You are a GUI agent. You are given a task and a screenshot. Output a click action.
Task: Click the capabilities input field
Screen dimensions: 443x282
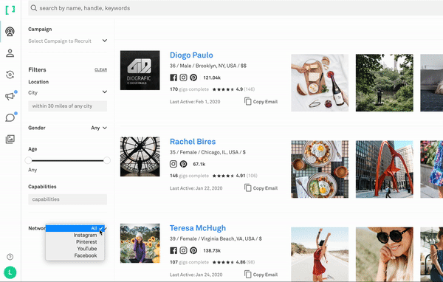pos(67,199)
